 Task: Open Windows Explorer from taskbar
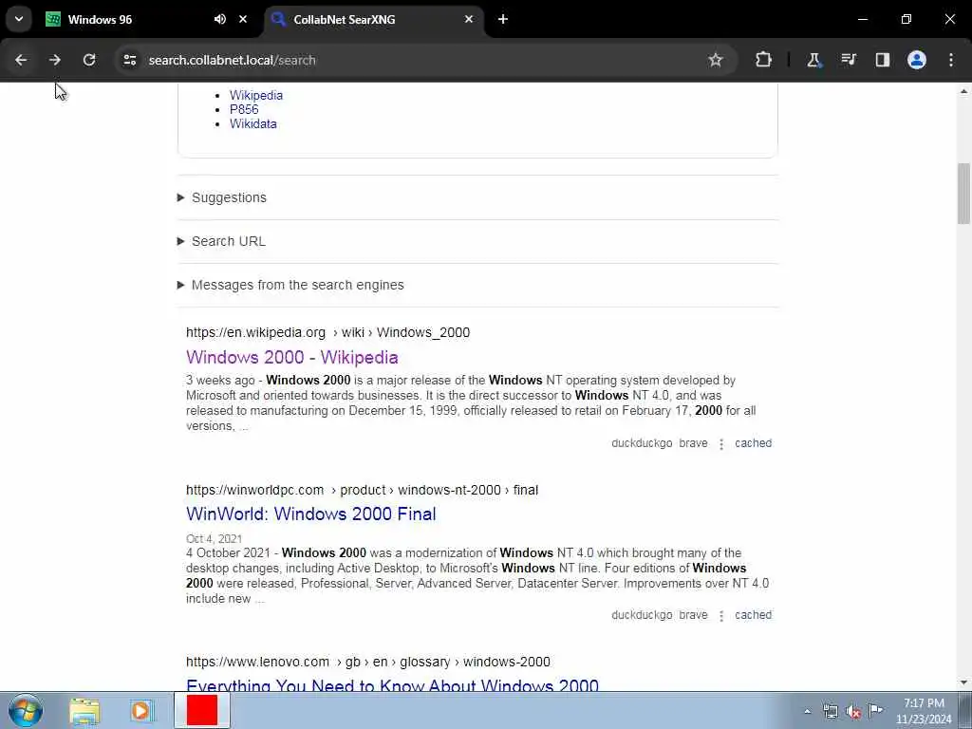[84, 711]
